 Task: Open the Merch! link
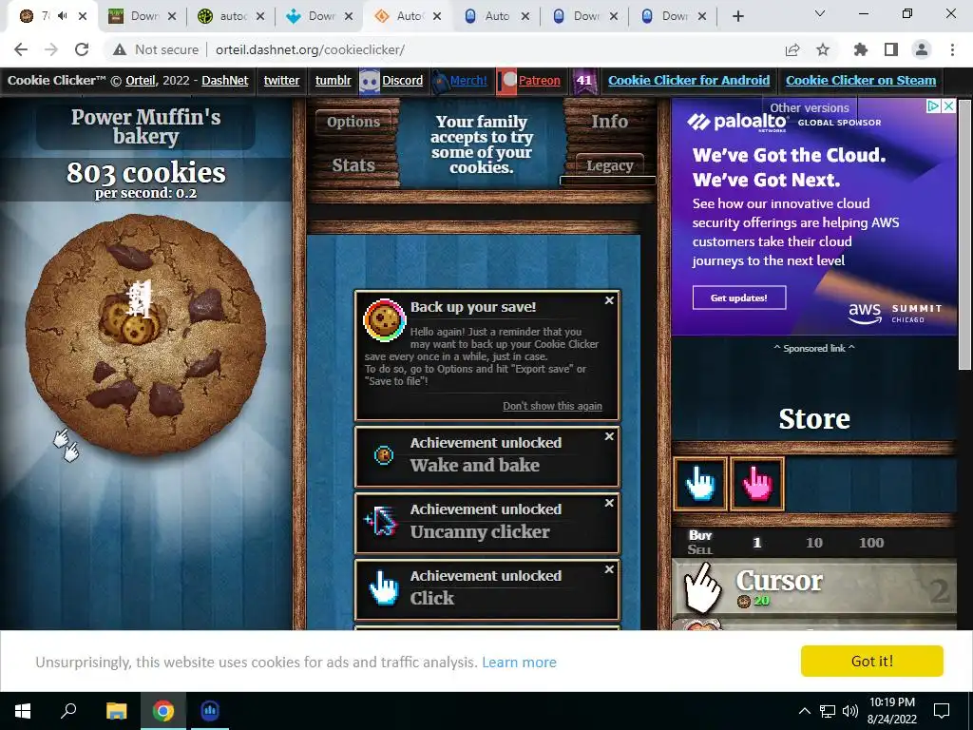pos(468,81)
